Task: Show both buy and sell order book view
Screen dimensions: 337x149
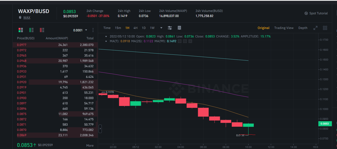Action: (x=21, y=30)
